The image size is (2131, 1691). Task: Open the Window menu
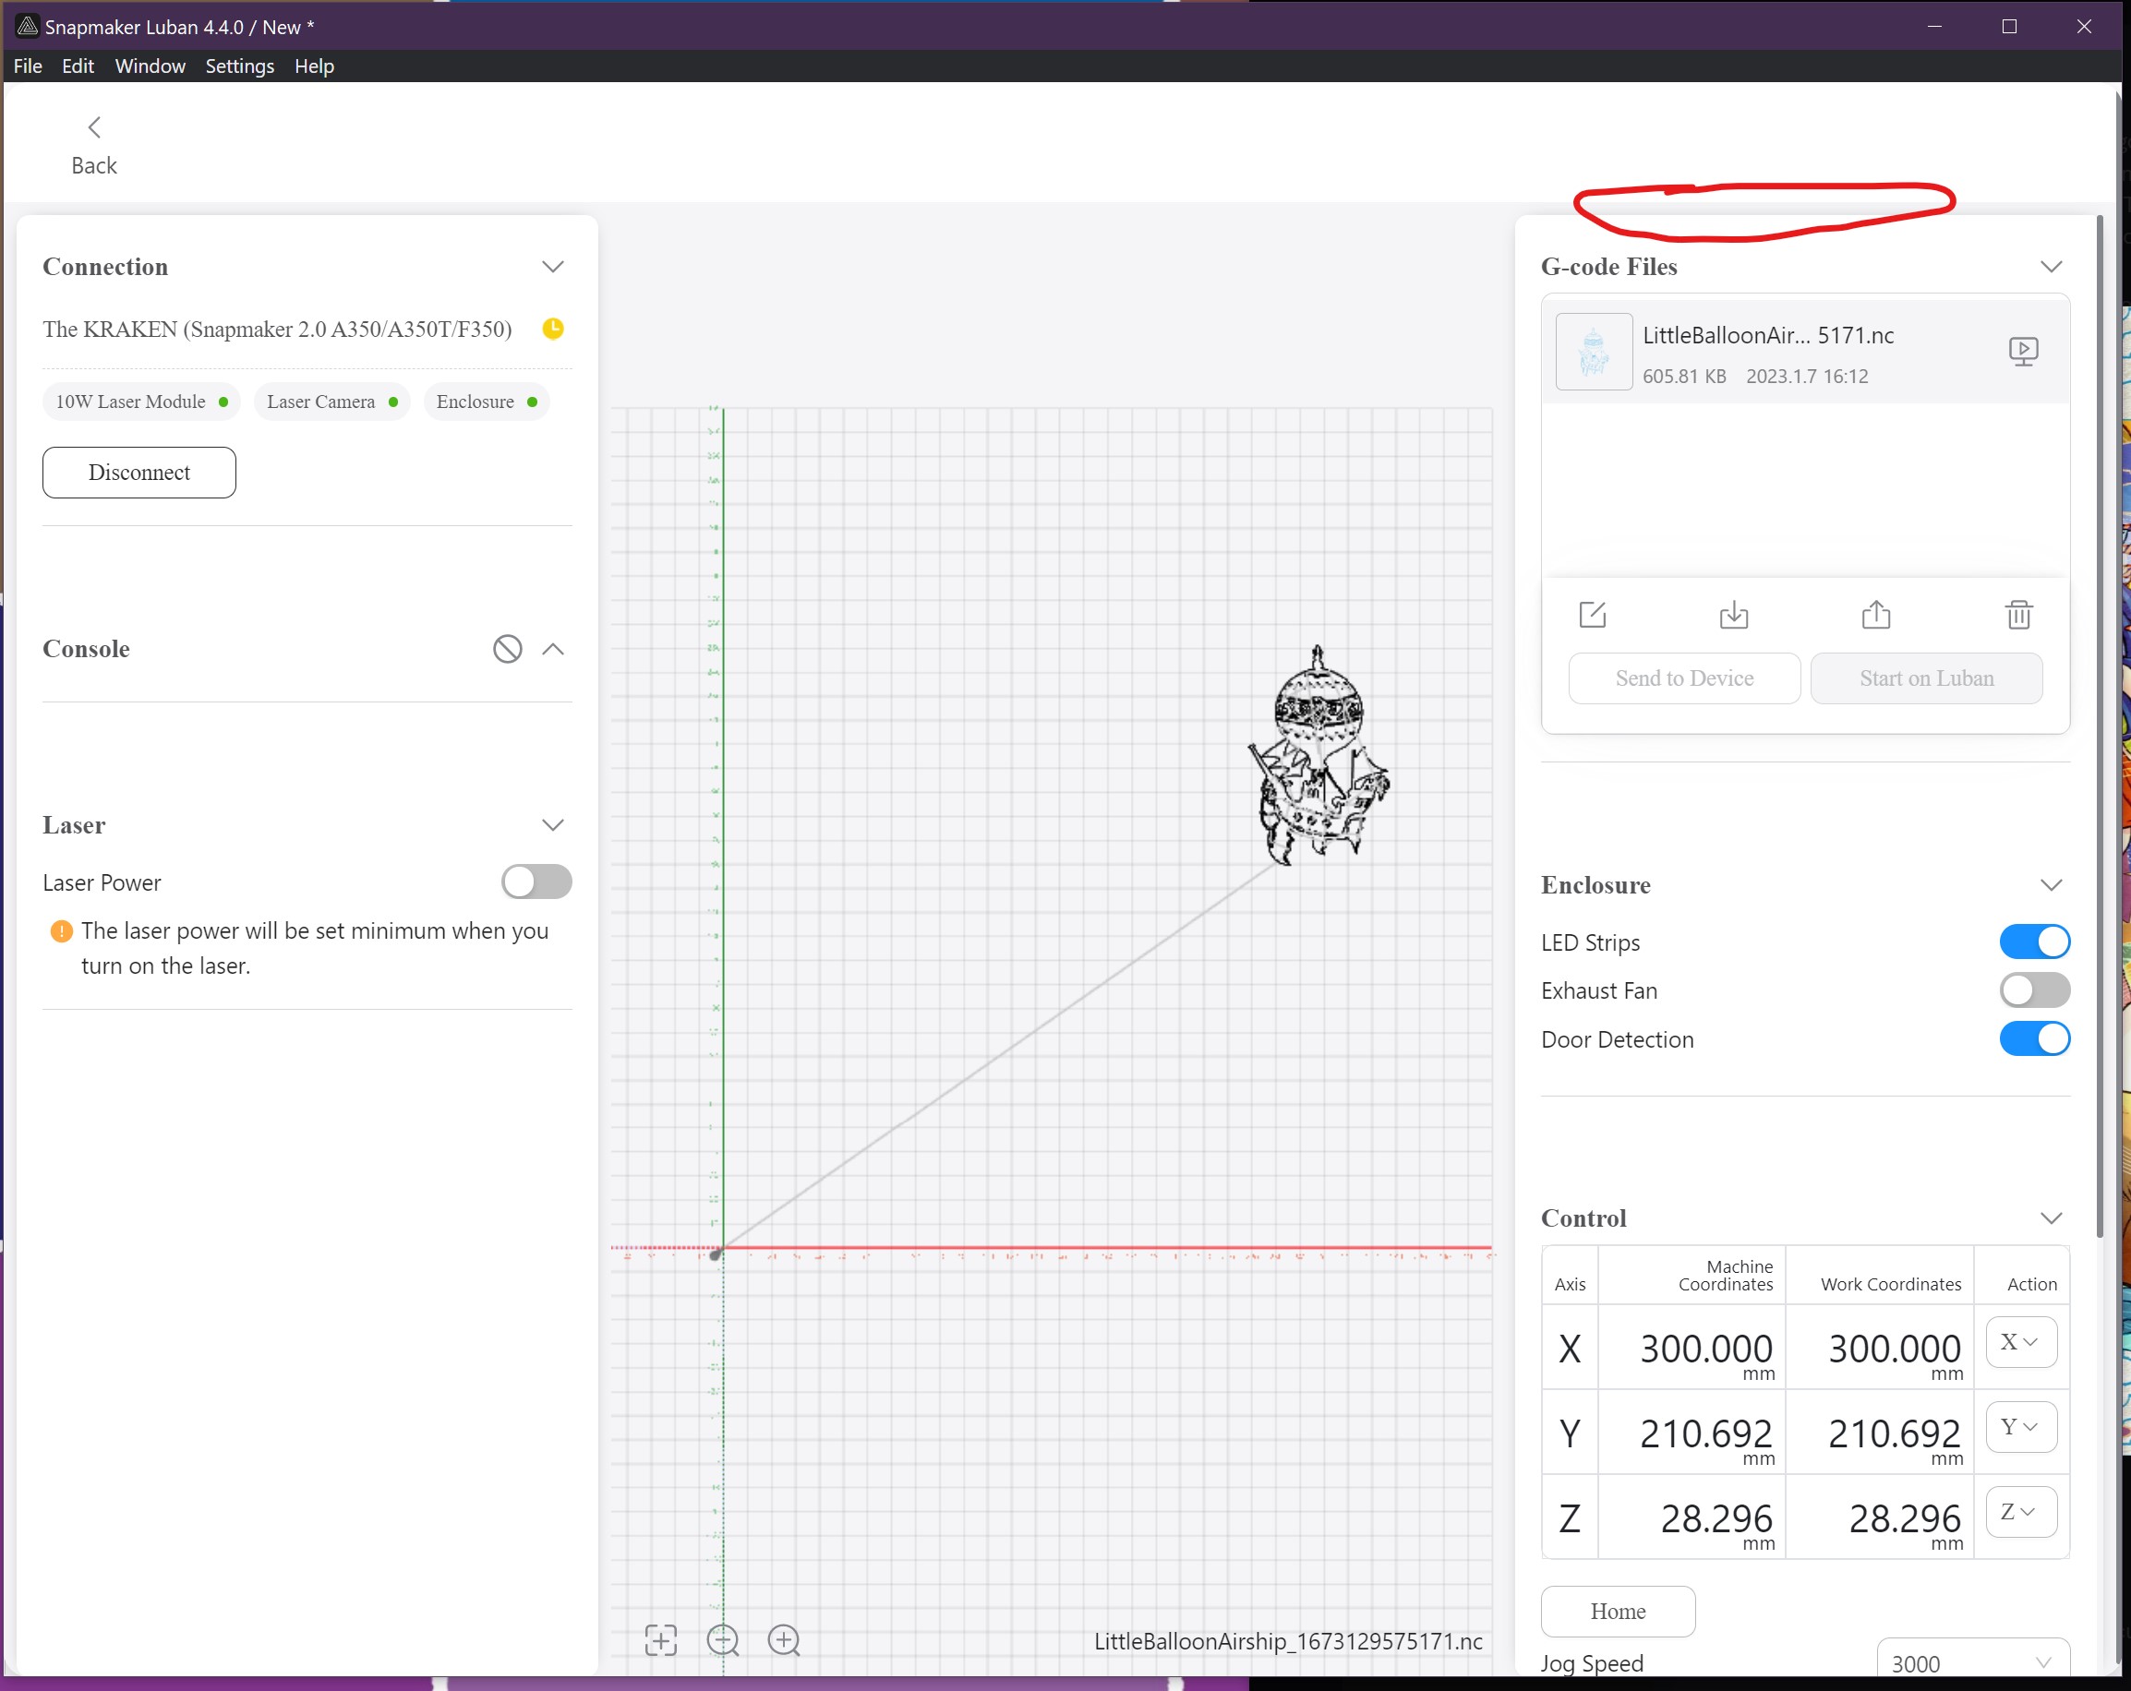pyautogui.click(x=150, y=66)
